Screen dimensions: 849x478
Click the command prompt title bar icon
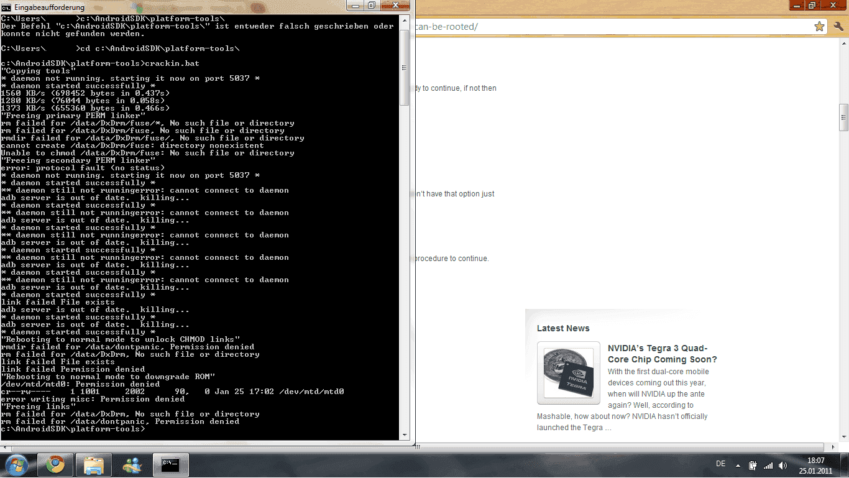point(6,7)
